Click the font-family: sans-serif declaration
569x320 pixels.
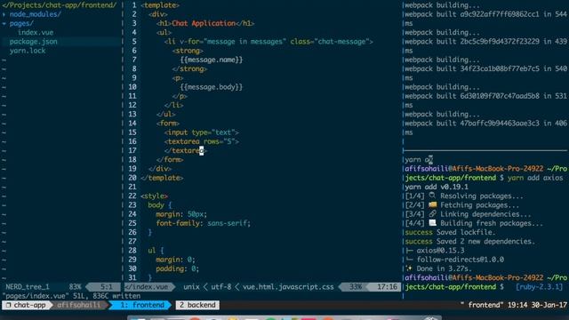pos(204,223)
